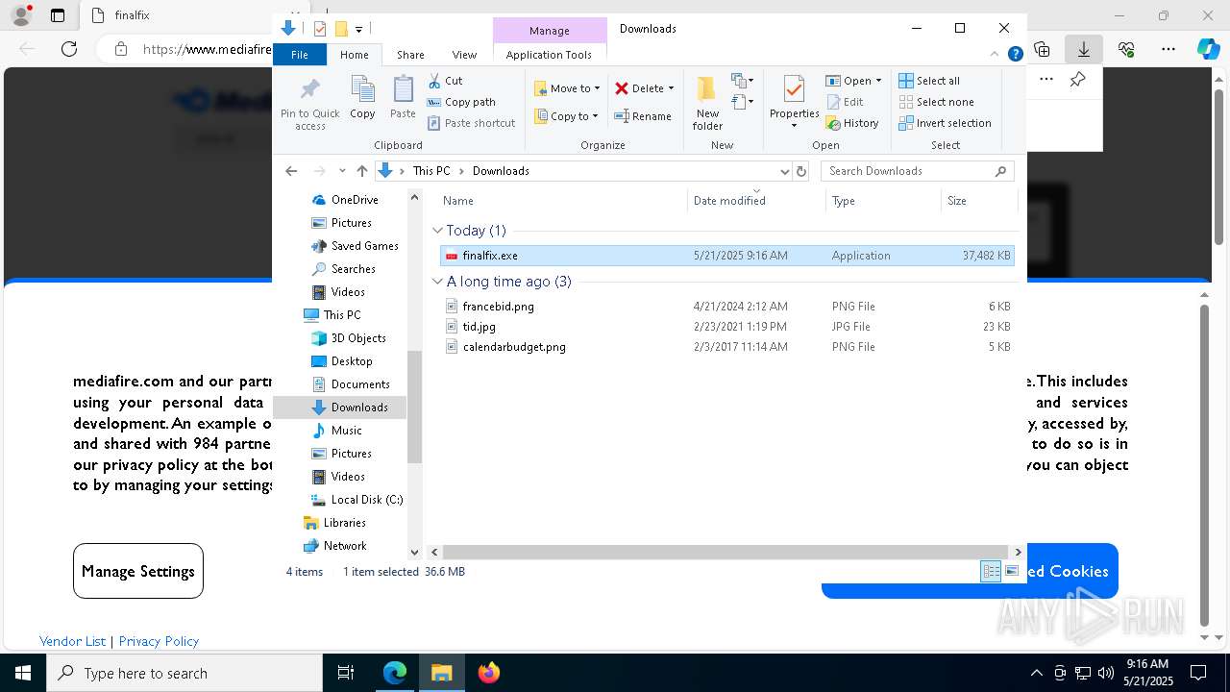Delete the selected file via ribbon

pyautogui.click(x=644, y=88)
